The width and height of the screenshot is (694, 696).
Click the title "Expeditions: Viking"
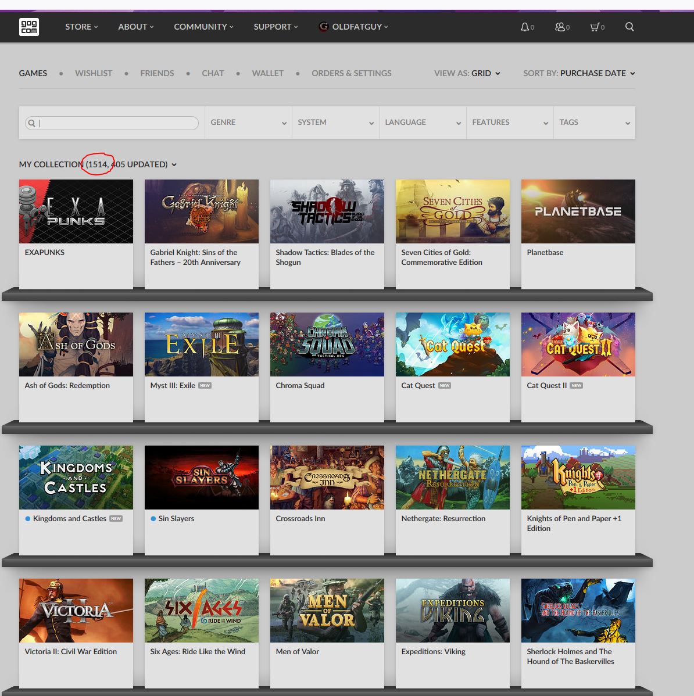pyautogui.click(x=434, y=652)
